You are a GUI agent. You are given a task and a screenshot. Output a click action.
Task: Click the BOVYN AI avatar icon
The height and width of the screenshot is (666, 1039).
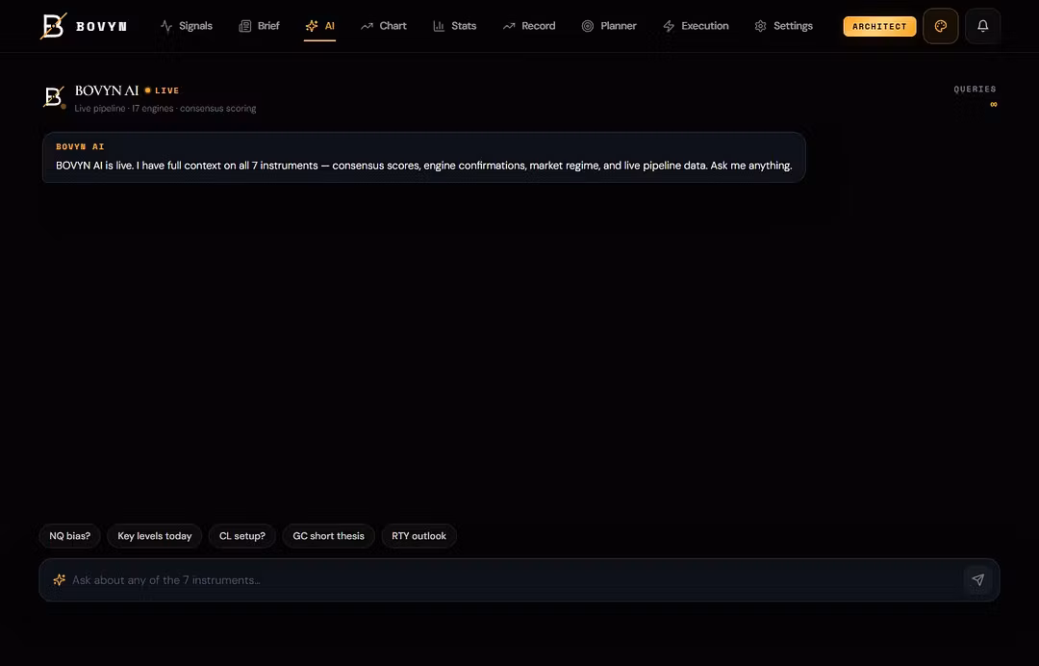pyautogui.click(x=54, y=97)
